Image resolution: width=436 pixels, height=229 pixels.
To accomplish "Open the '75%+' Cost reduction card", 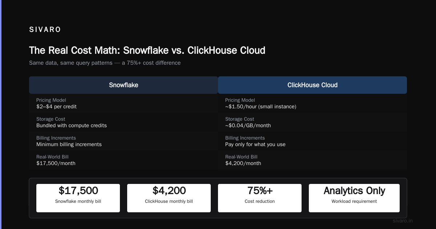I will coord(260,198).
